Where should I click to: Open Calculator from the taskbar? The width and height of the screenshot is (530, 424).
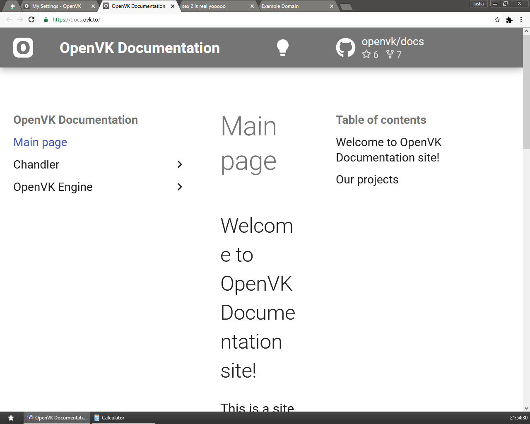pos(113,418)
